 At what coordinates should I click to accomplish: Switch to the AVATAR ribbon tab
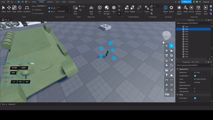50,2
